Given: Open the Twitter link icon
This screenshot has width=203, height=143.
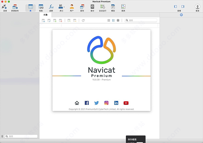Looking at the screenshot, I should [96, 103].
